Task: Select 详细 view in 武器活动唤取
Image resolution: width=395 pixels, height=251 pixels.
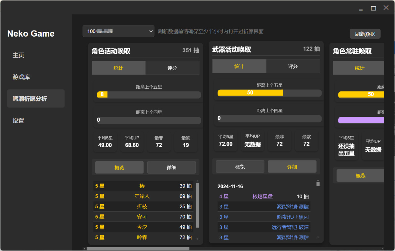Action: [x=292, y=167]
